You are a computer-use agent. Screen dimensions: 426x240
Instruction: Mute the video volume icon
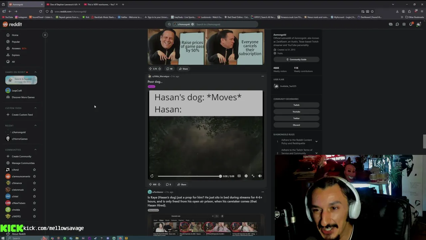pos(260,176)
